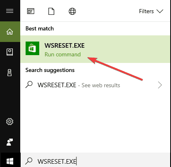Click the Feedback person icon
The width and height of the screenshot is (171, 167).
tap(9, 142)
